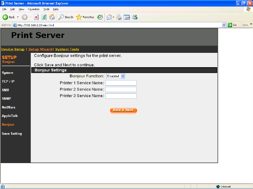Open the Bonjour Function dropdown

[116, 76]
